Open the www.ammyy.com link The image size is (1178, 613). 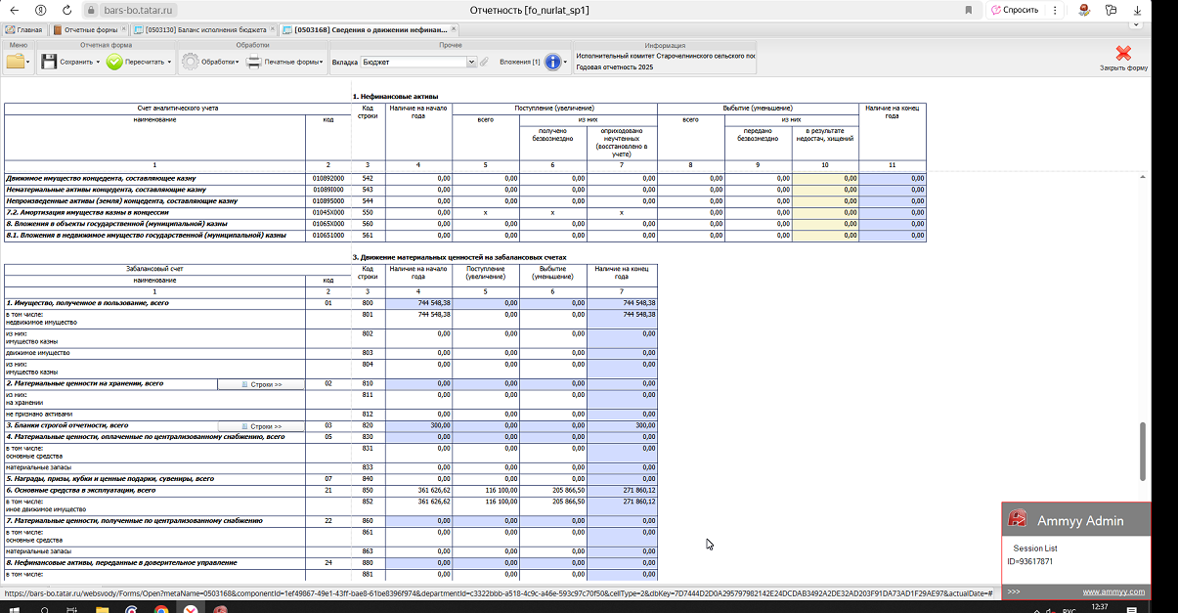click(x=1113, y=592)
